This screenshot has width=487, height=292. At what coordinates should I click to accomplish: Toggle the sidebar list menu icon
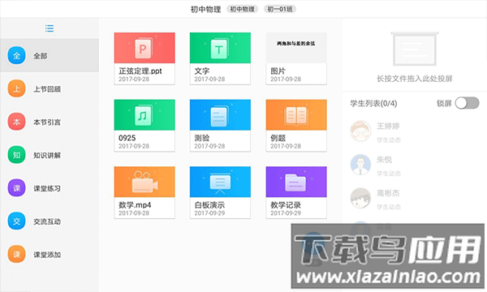tap(50, 28)
